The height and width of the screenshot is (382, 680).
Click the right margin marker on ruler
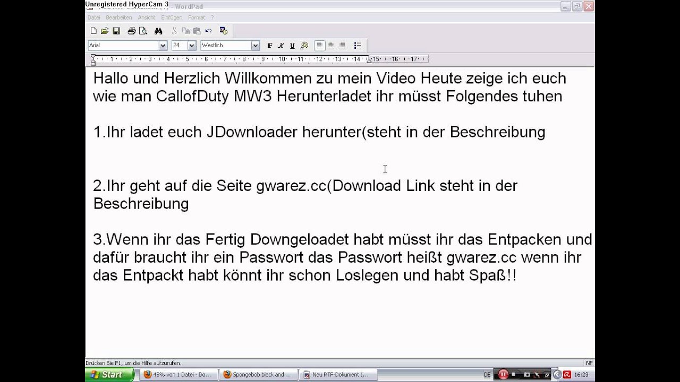369,60
